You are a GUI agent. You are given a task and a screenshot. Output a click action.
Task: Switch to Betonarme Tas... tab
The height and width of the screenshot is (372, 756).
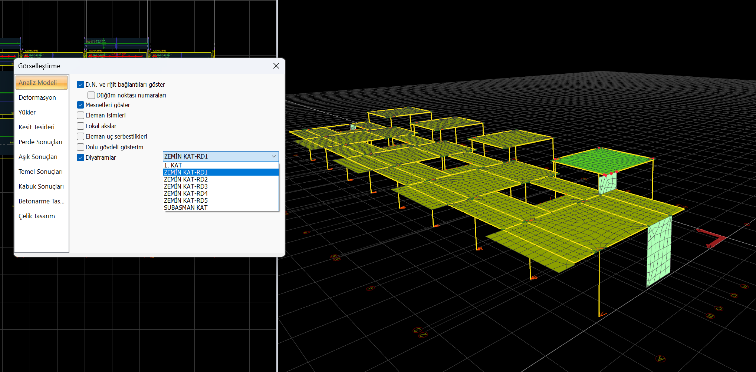coord(42,201)
